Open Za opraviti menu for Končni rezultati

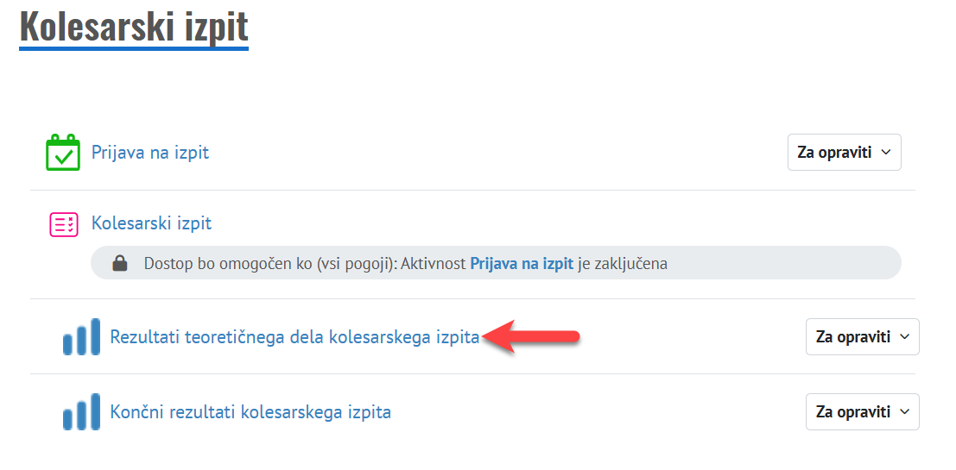pyautogui.click(x=862, y=412)
